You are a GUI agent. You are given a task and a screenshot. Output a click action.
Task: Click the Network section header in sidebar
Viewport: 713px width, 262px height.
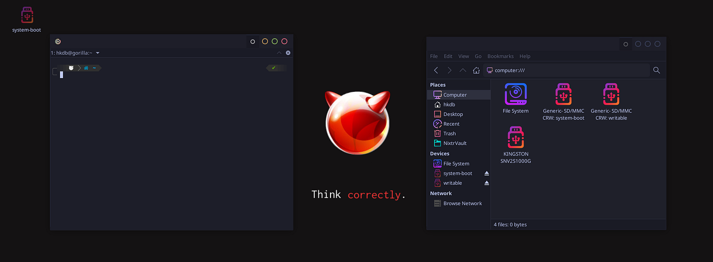tap(441, 193)
